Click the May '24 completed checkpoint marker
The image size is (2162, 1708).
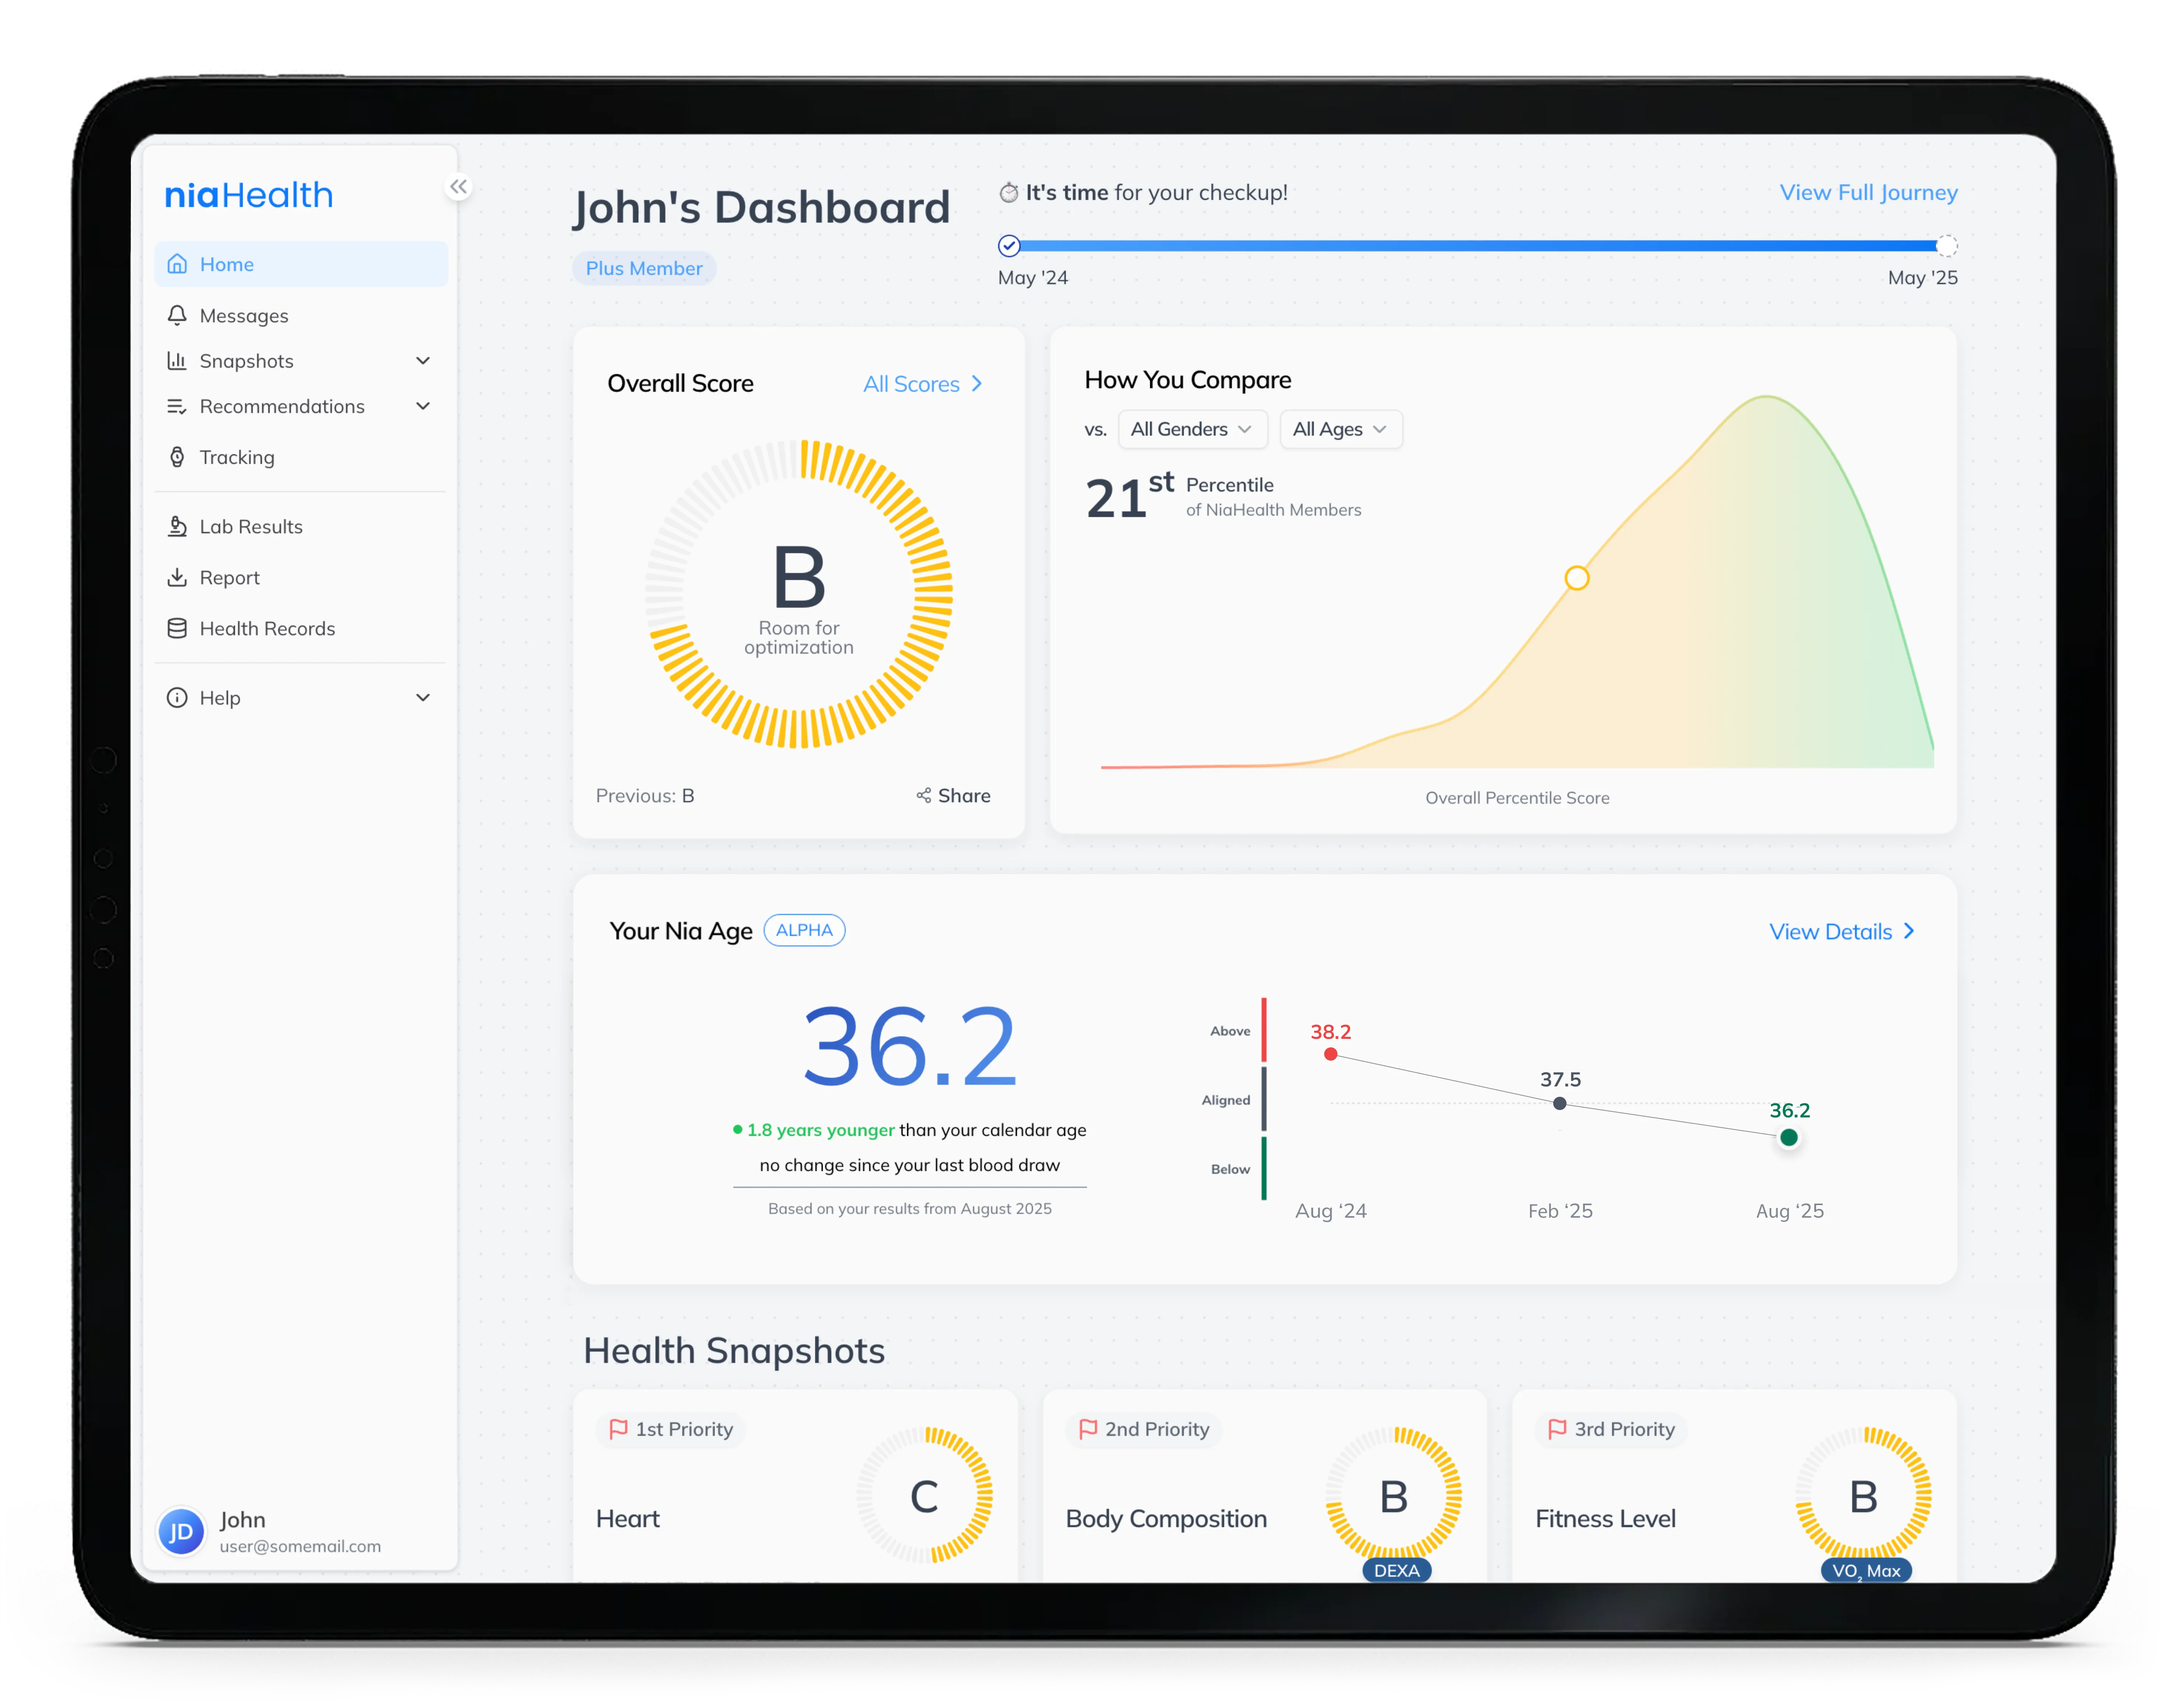1009,246
